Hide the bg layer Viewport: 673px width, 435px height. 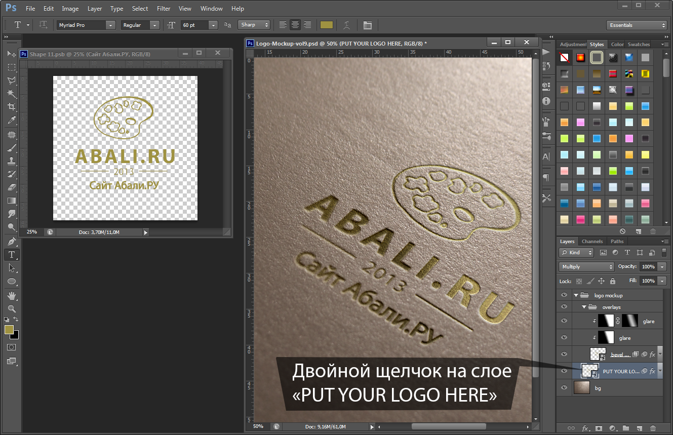pyautogui.click(x=564, y=388)
